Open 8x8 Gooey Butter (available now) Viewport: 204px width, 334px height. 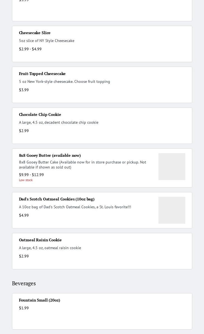(x=50, y=155)
